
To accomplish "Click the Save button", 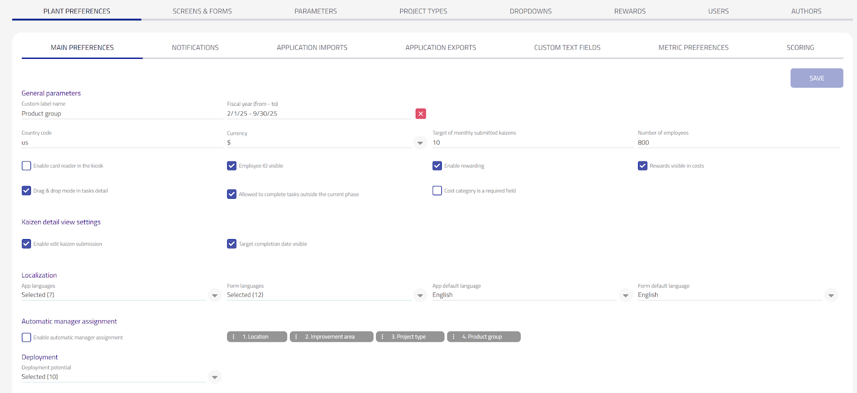I will pos(816,78).
